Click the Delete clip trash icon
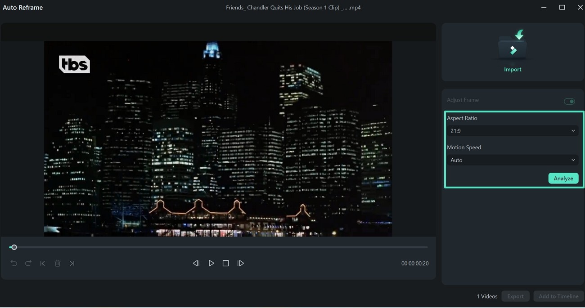Image resolution: width=585 pixels, height=308 pixels. coord(58,263)
